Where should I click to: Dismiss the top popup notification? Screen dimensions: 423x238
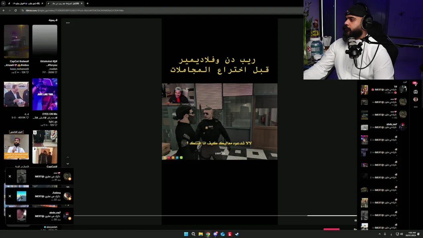10,176
